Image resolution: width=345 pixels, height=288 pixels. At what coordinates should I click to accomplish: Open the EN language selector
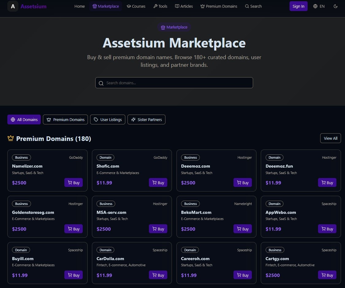[319, 6]
